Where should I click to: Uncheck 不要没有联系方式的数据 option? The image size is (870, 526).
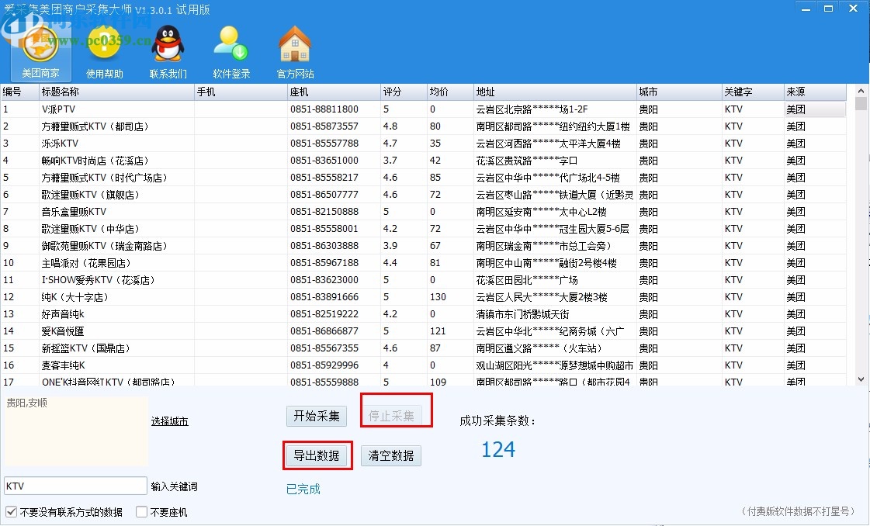point(9,511)
